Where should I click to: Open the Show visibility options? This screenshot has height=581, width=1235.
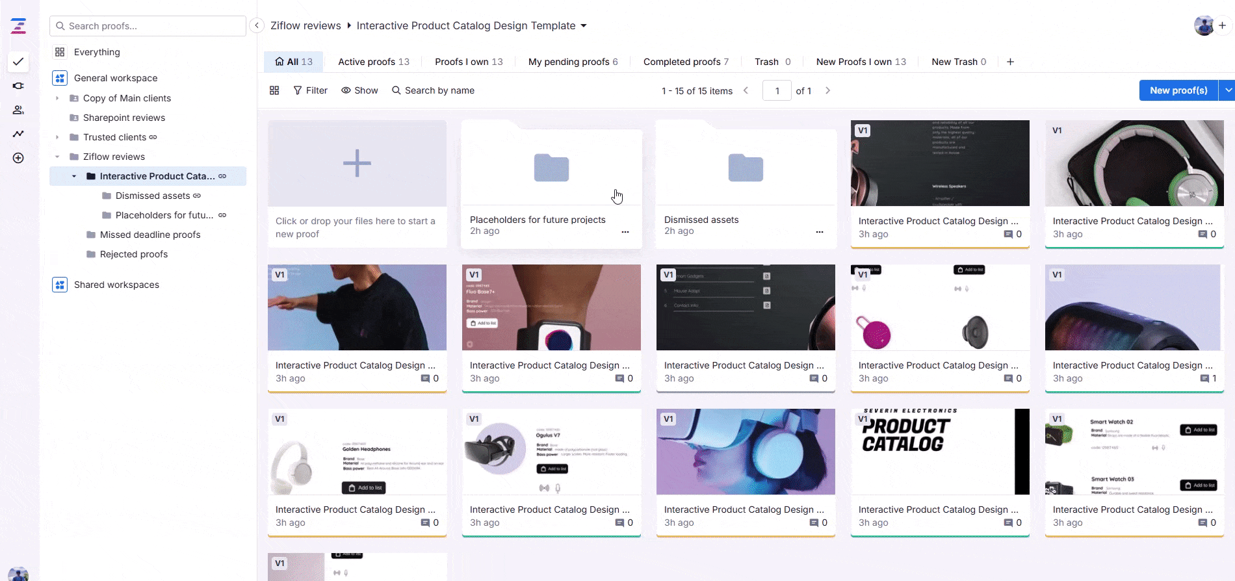click(x=359, y=90)
